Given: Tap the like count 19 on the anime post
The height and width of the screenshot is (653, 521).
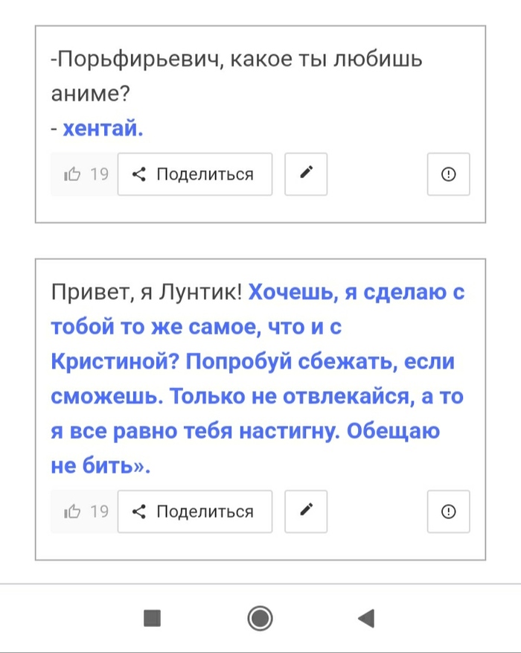Looking at the screenshot, I should 99,175.
